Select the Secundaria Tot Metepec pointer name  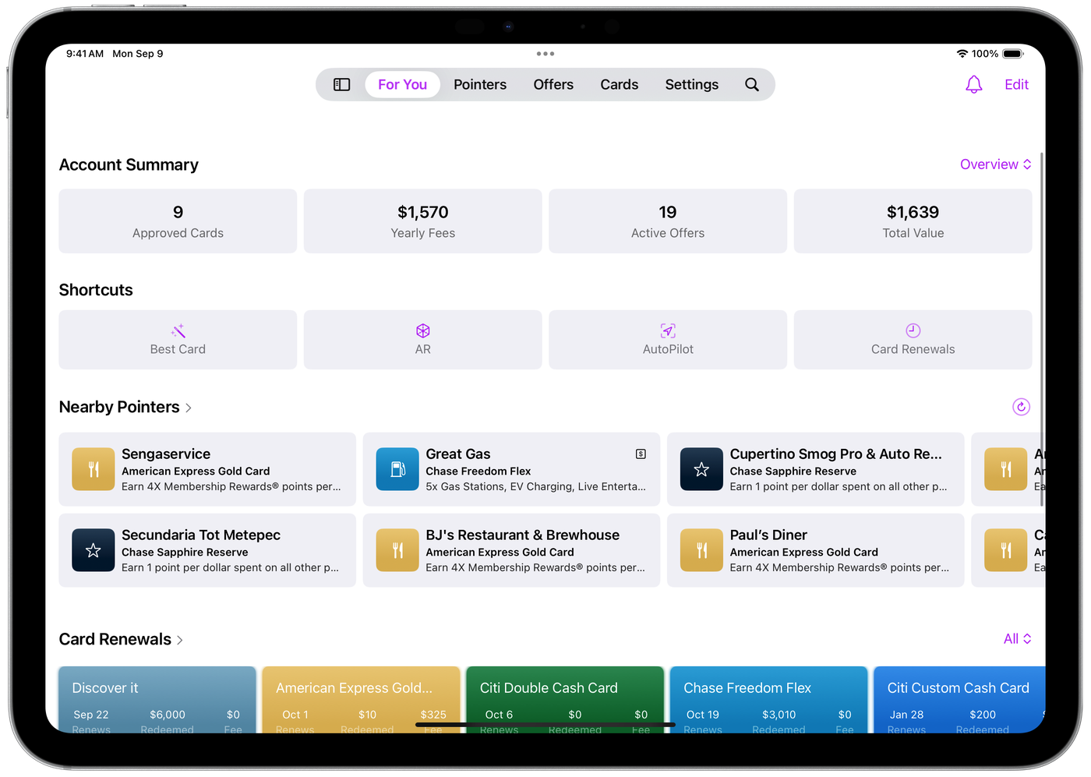coord(201,535)
